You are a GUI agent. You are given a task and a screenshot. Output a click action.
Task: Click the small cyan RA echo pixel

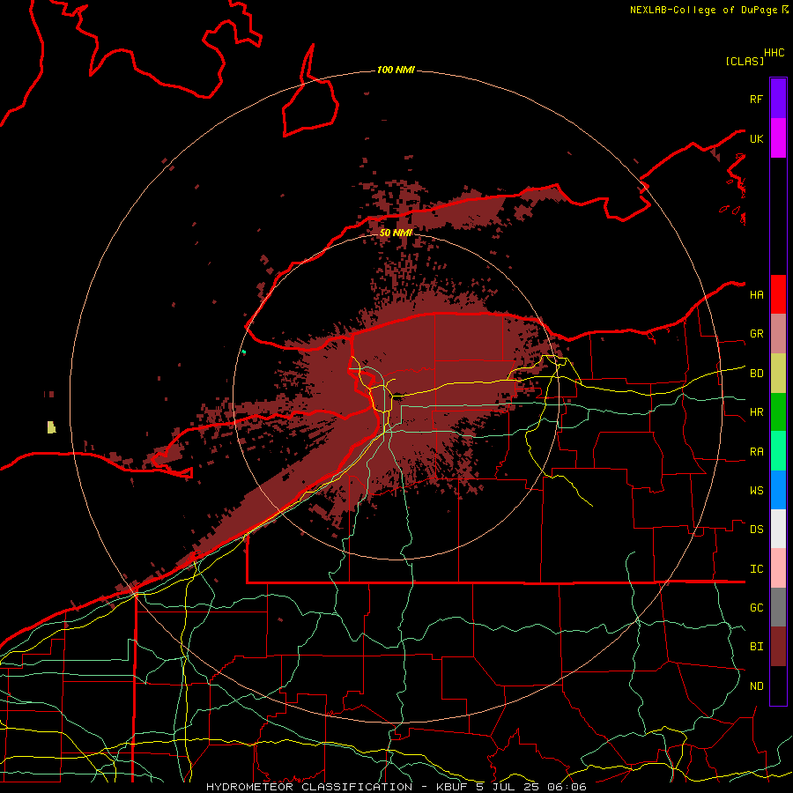[244, 352]
